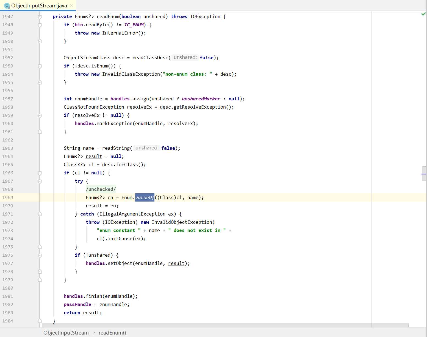This screenshot has width=427, height=337.
Task: Collapse the if block at line 1953
Action: [x=40, y=66]
